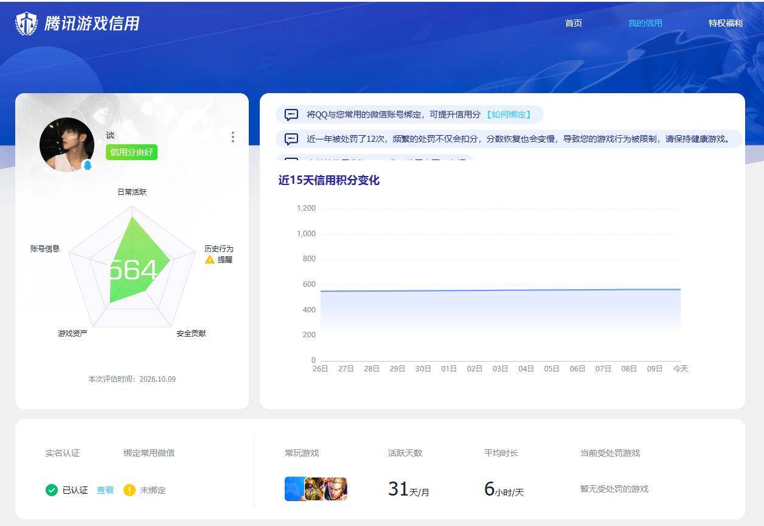The height and width of the screenshot is (526, 764).
Task: Open the 【如何绑定】 link
Action: pos(508,114)
